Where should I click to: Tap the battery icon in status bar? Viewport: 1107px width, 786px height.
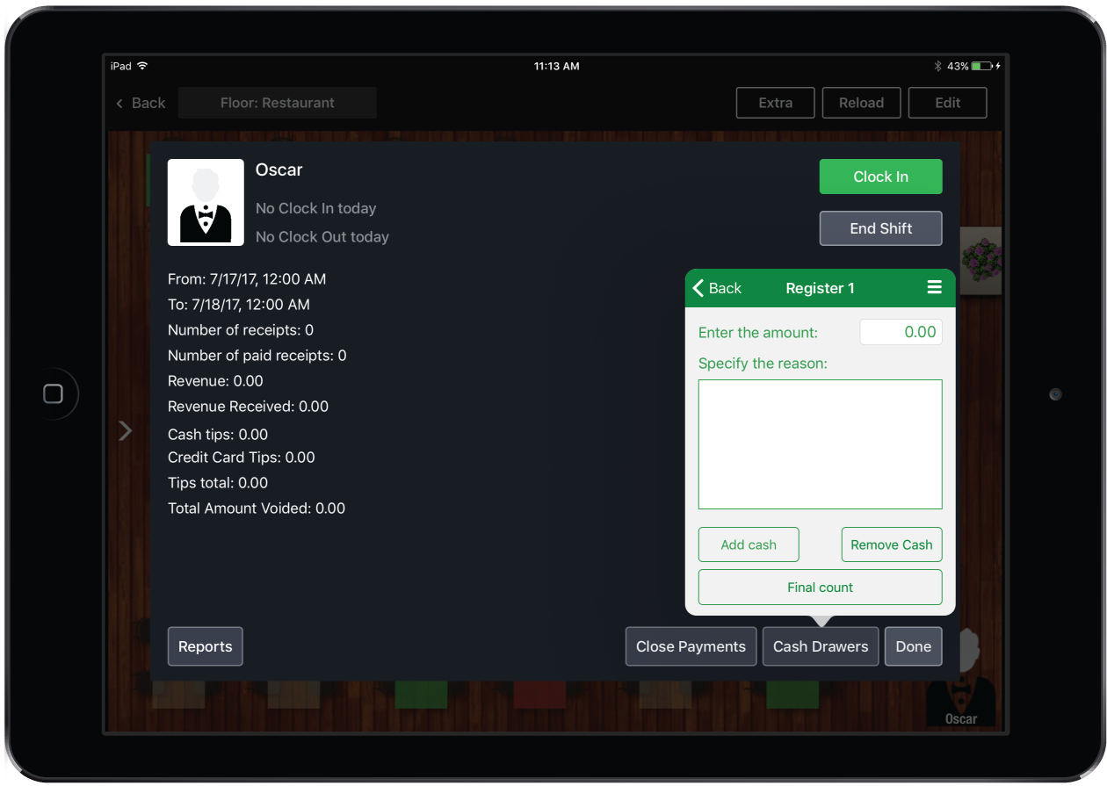(x=982, y=66)
